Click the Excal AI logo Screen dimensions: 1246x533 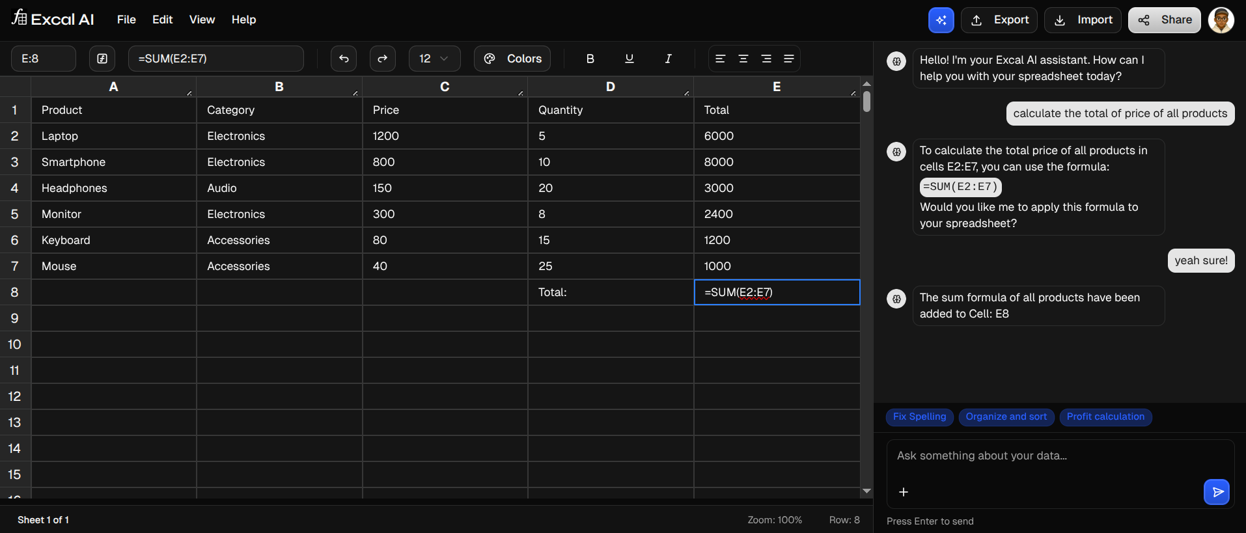pos(53,19)
